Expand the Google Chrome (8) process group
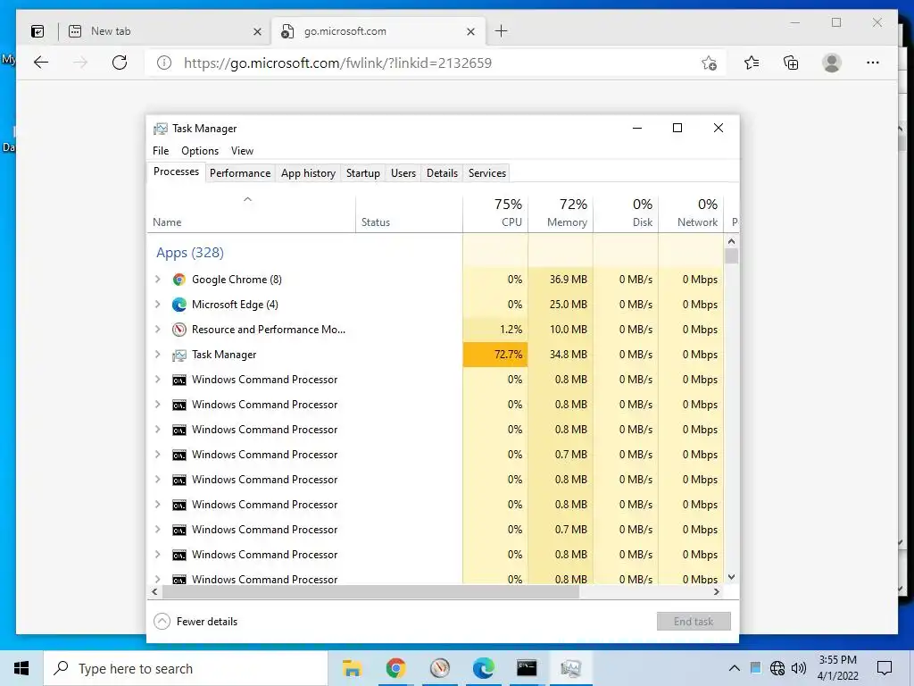Screen dimensions: 914x686 point(157,280)
